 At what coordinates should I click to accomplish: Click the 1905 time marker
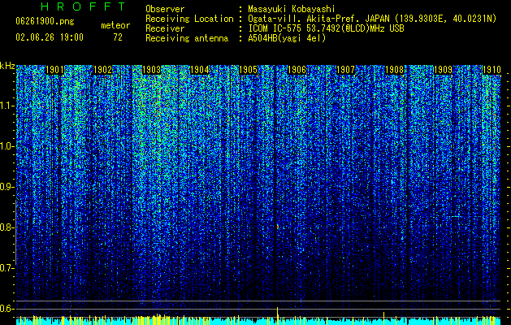249,70
